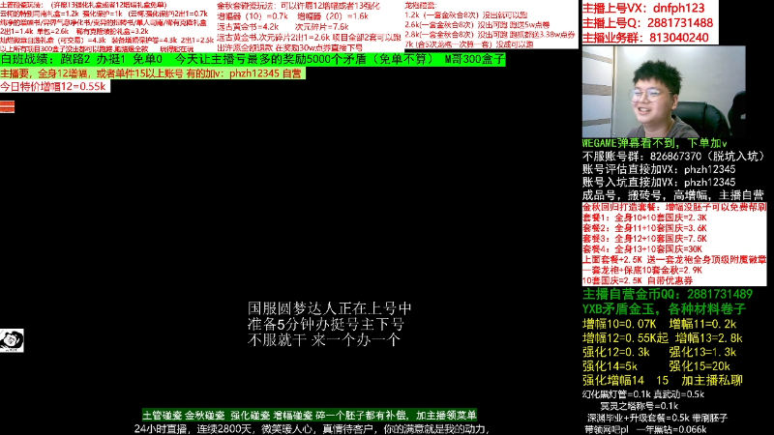Click '主播自营金币QQ: 2881731489' line
This screenshot has width=774, height=435.
click(x=668, y=295)
